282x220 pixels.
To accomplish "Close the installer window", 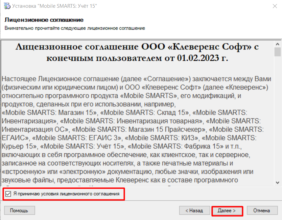I will click(273, 6).
